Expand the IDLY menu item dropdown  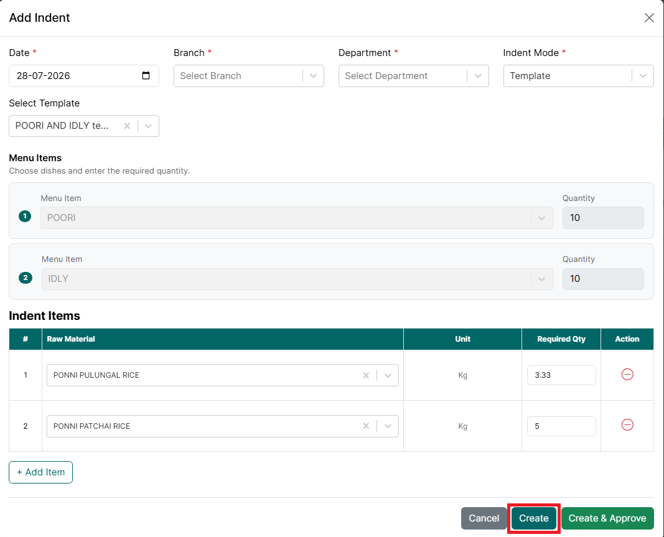coord(541,279)
